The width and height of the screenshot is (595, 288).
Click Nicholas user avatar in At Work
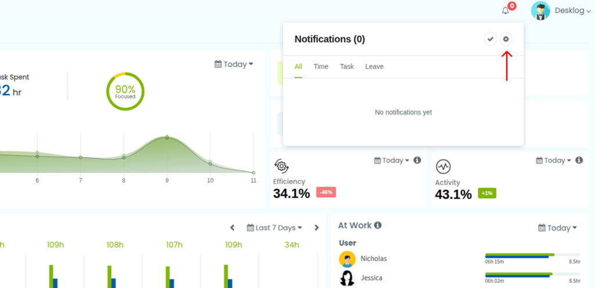point(347,259)
